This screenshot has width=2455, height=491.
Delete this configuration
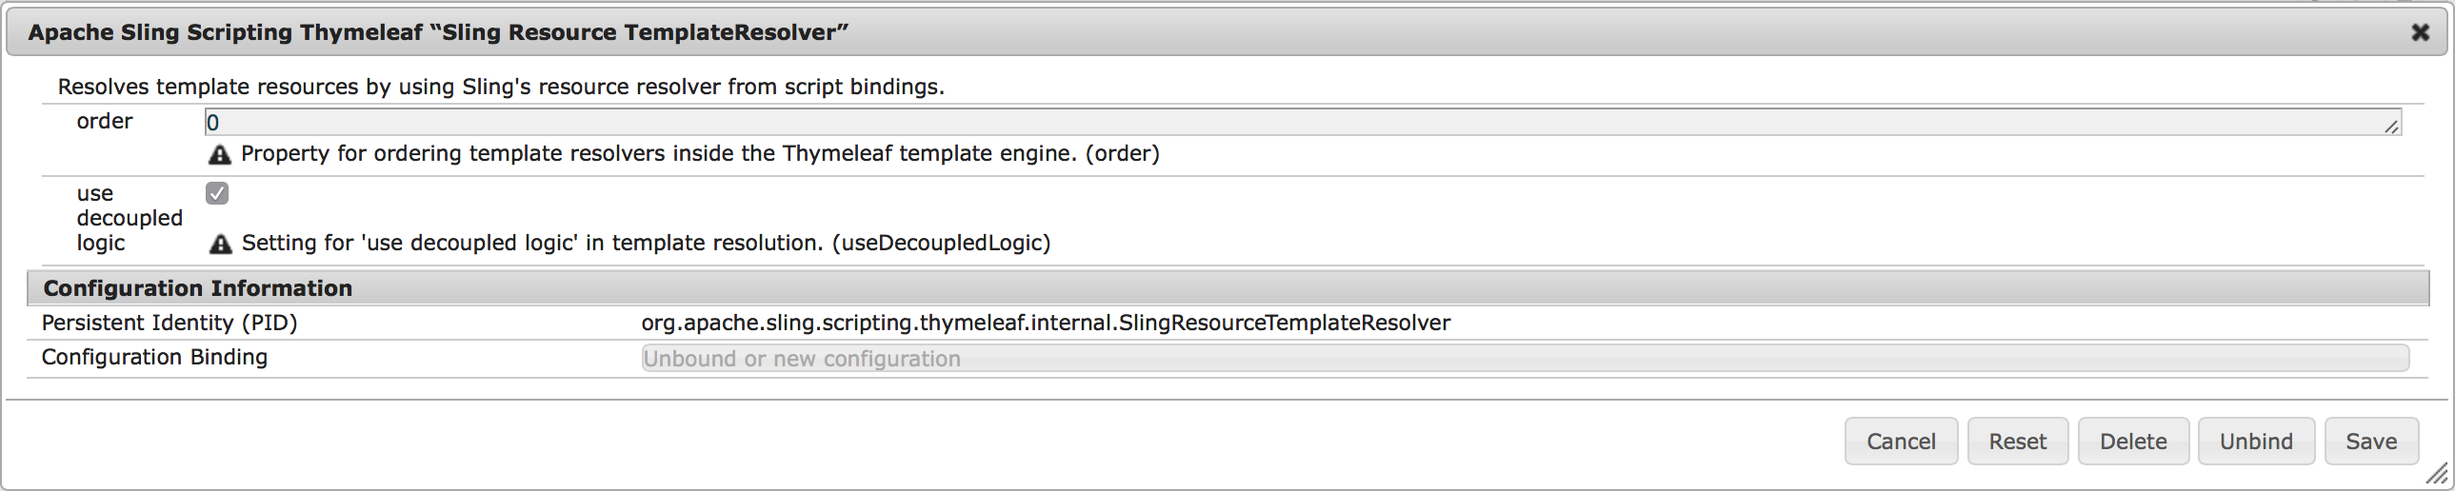click(2133, 442)
